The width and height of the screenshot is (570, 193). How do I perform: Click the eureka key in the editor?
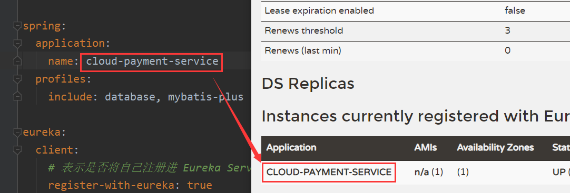(42, 132)
